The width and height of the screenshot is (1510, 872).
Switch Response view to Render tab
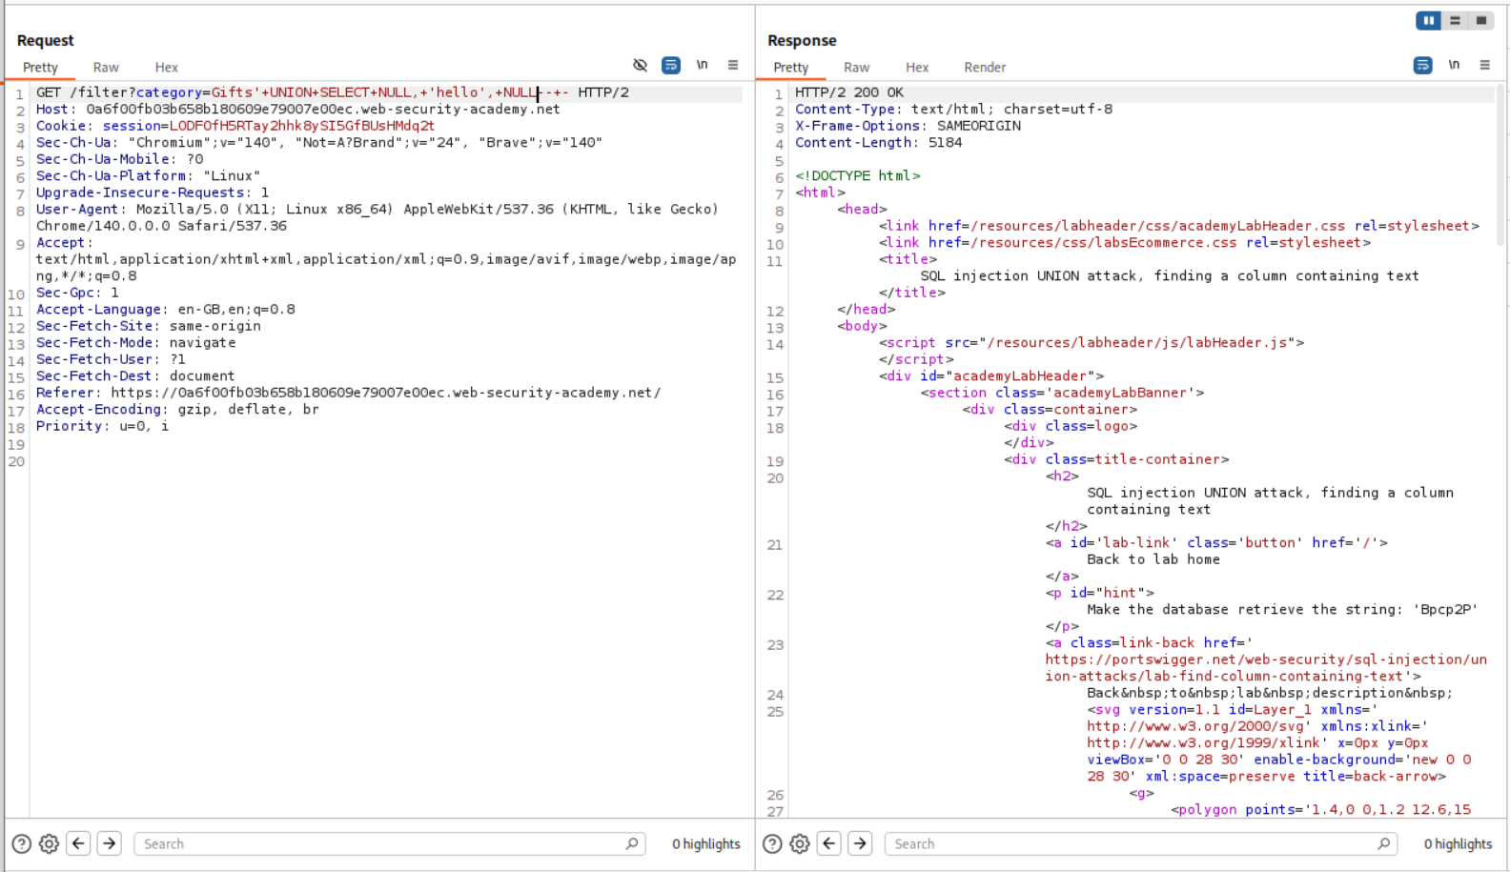(984, 68)
